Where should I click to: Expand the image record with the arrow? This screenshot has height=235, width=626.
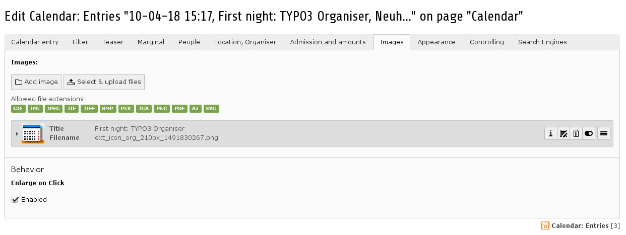point(17,133)
